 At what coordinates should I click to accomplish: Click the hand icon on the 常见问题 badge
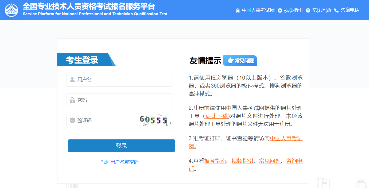pyautogui.click(x=231, y=60)
